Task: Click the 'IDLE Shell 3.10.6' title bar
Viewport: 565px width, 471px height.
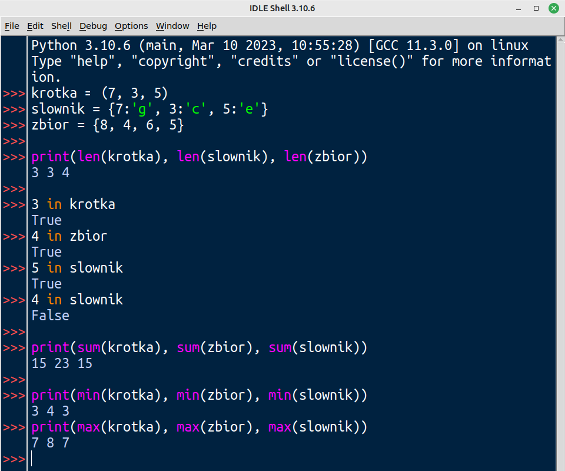Action: 282,8
